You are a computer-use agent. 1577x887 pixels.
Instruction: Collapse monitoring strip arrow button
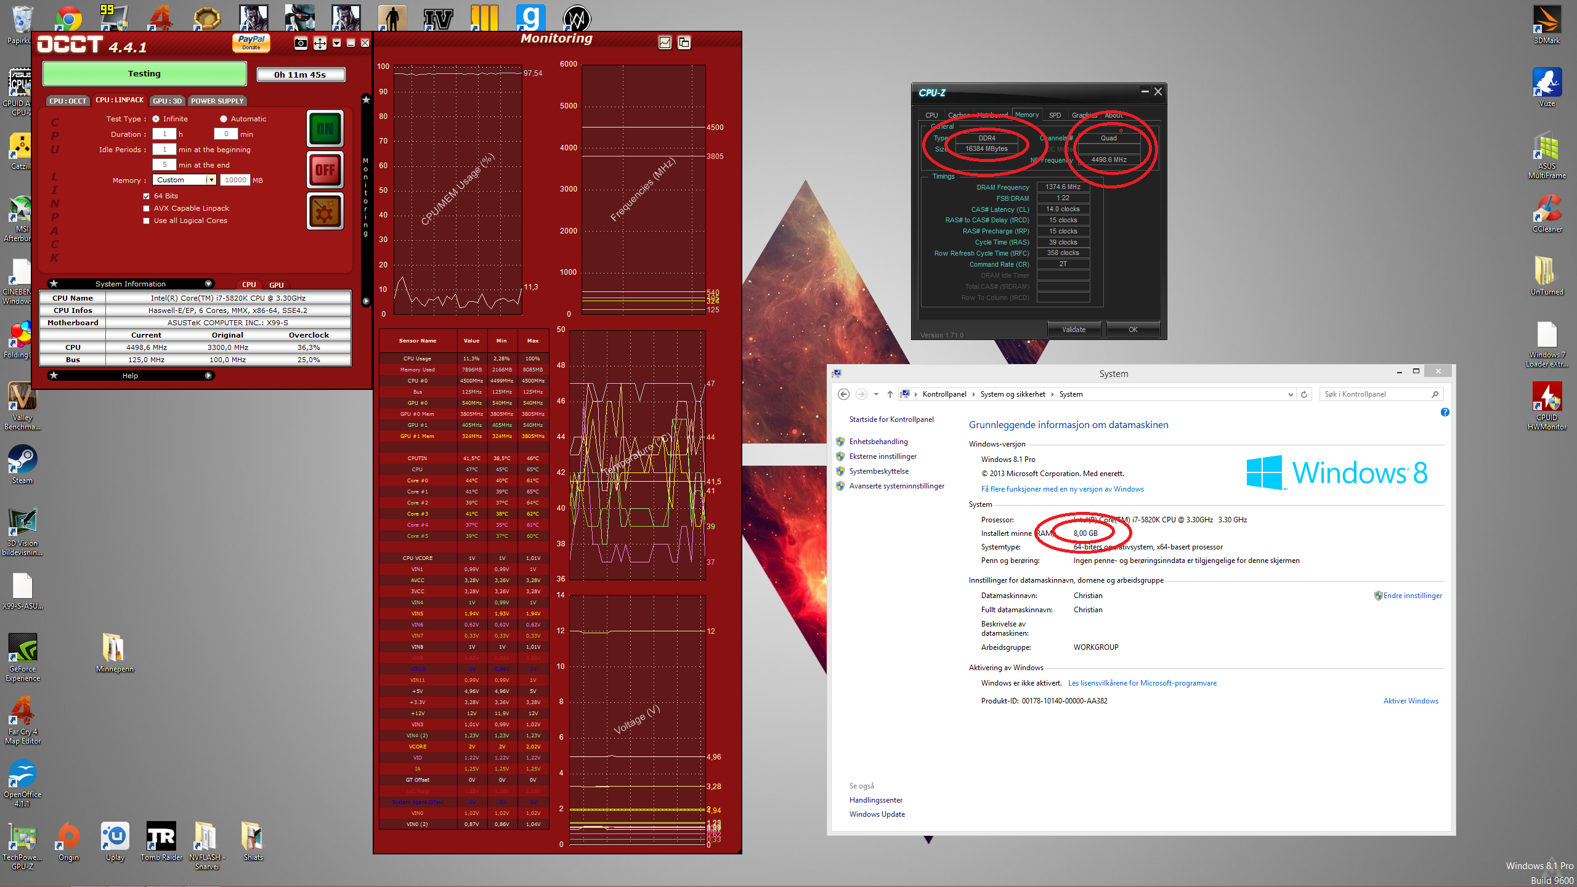(366, 301)
